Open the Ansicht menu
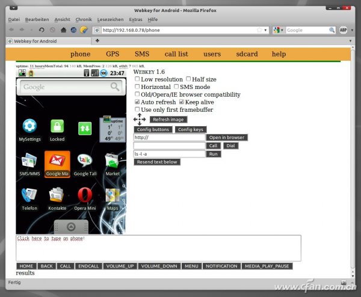 62,20
